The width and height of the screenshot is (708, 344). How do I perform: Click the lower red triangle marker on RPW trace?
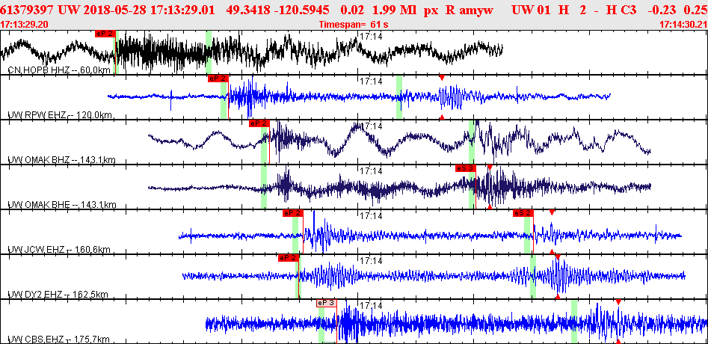pyautogui.click(x=442, y=117)
